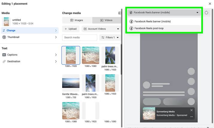The height and width of the screenshot is (128, 214).
Task: Click the Captions CC icon
Action: point(4,55)
